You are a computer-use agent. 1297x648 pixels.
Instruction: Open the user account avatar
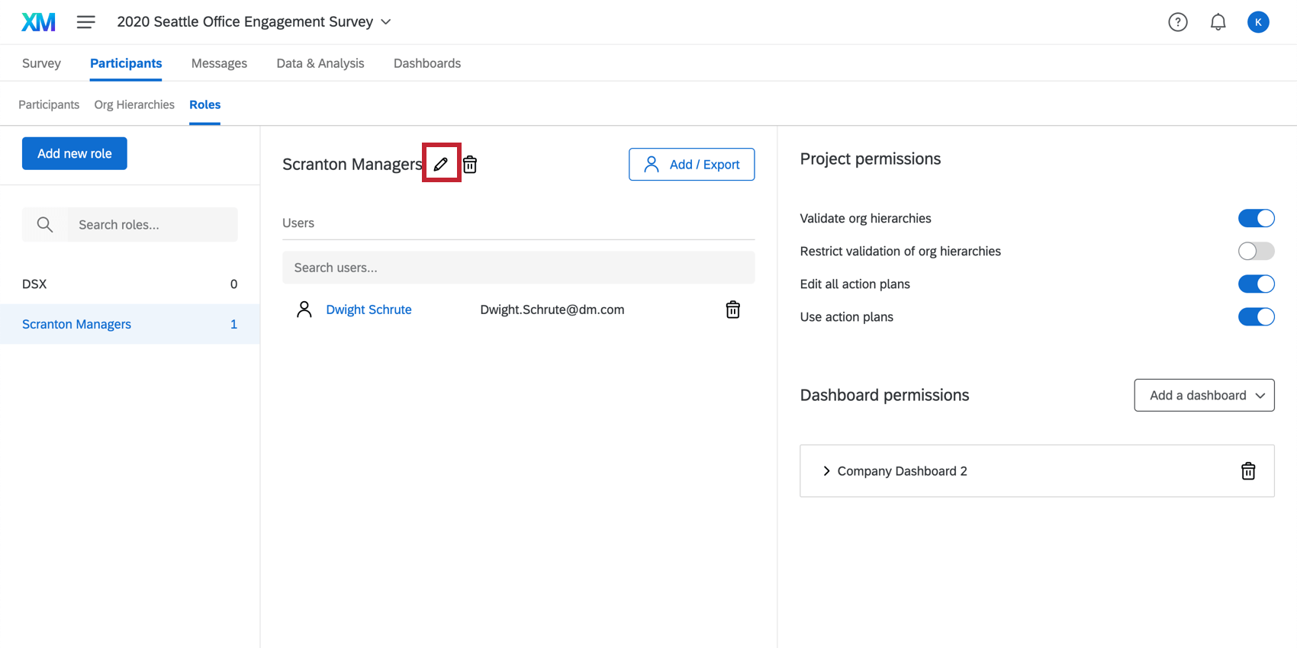tap(1257, 22)
